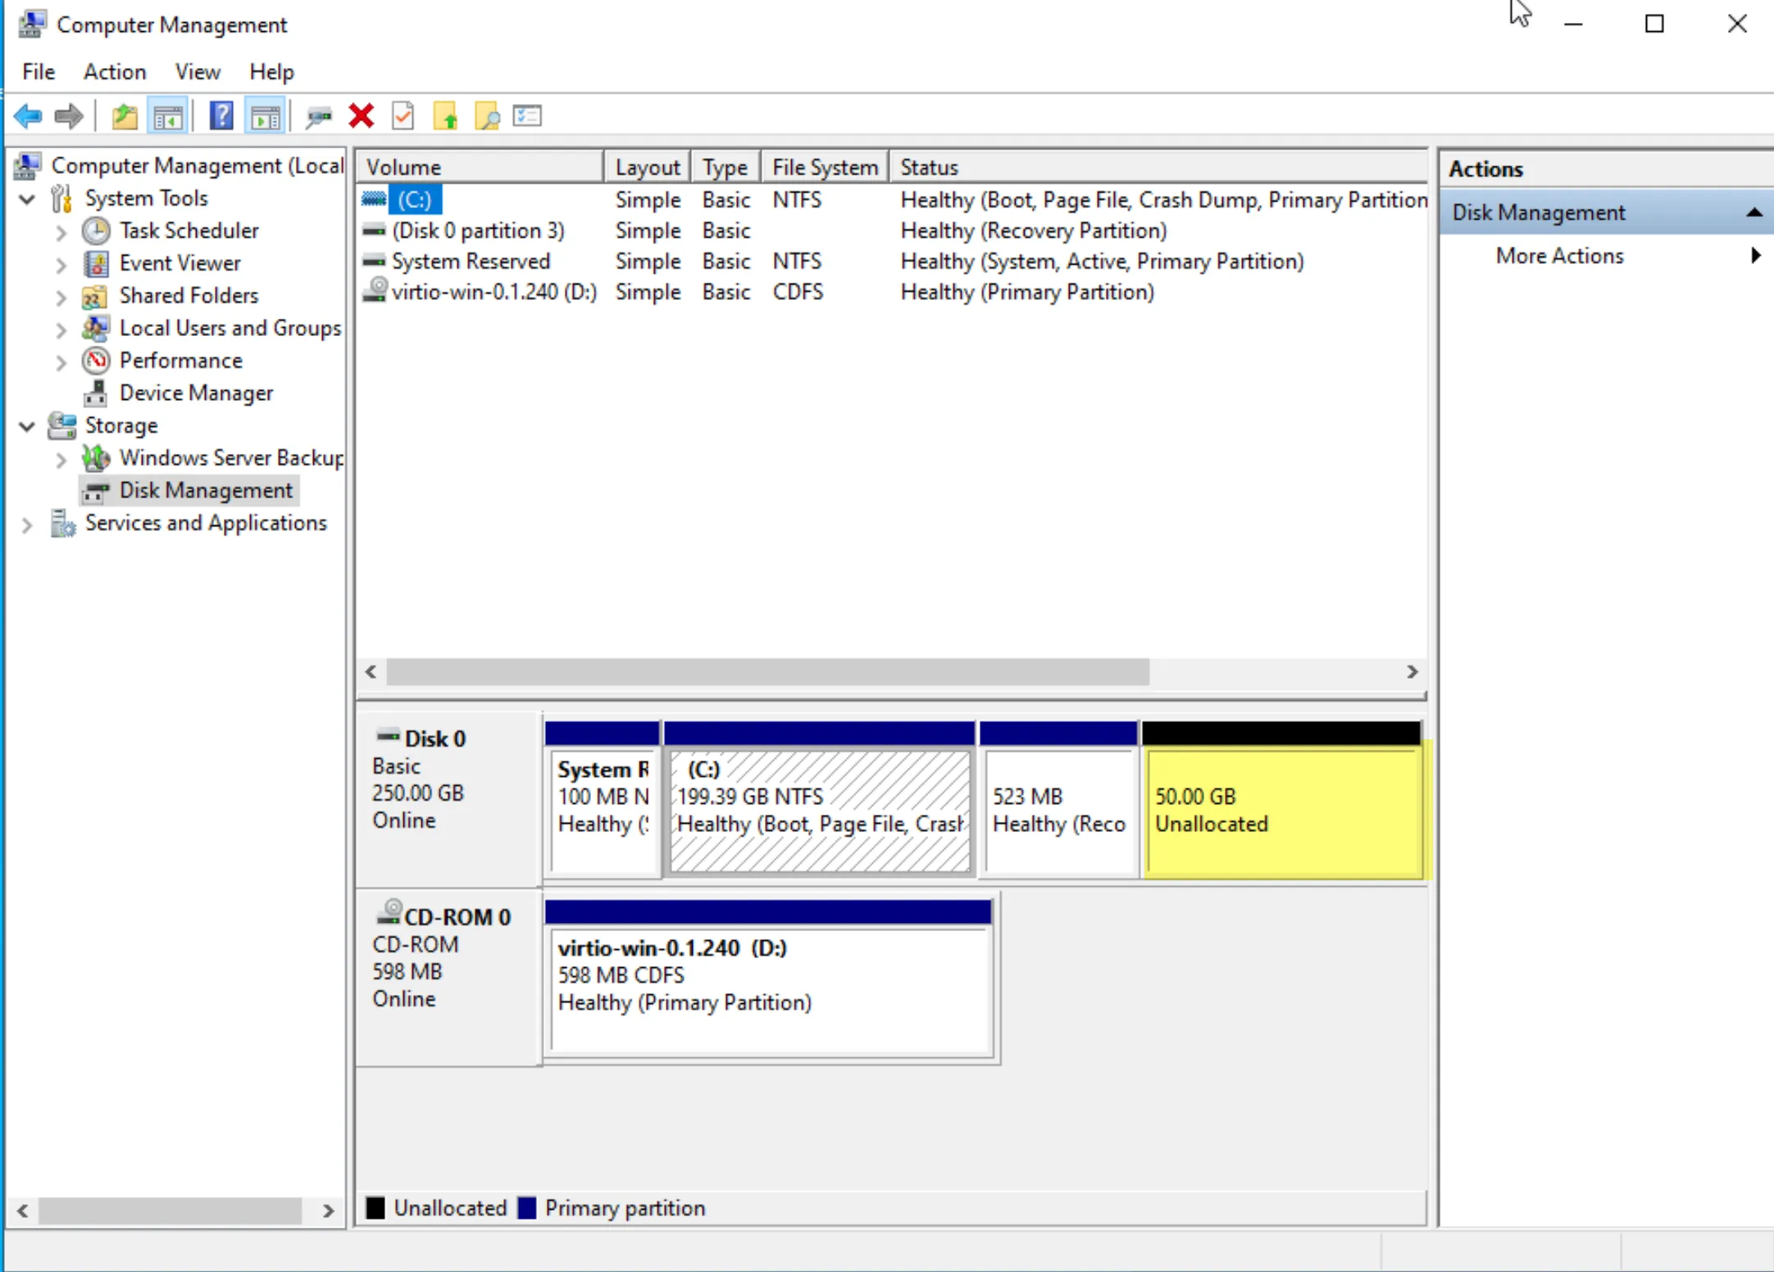Open the Action menu
Image resolution: width=1774 pixels, height=1272 pixels.
coord(115,72)
